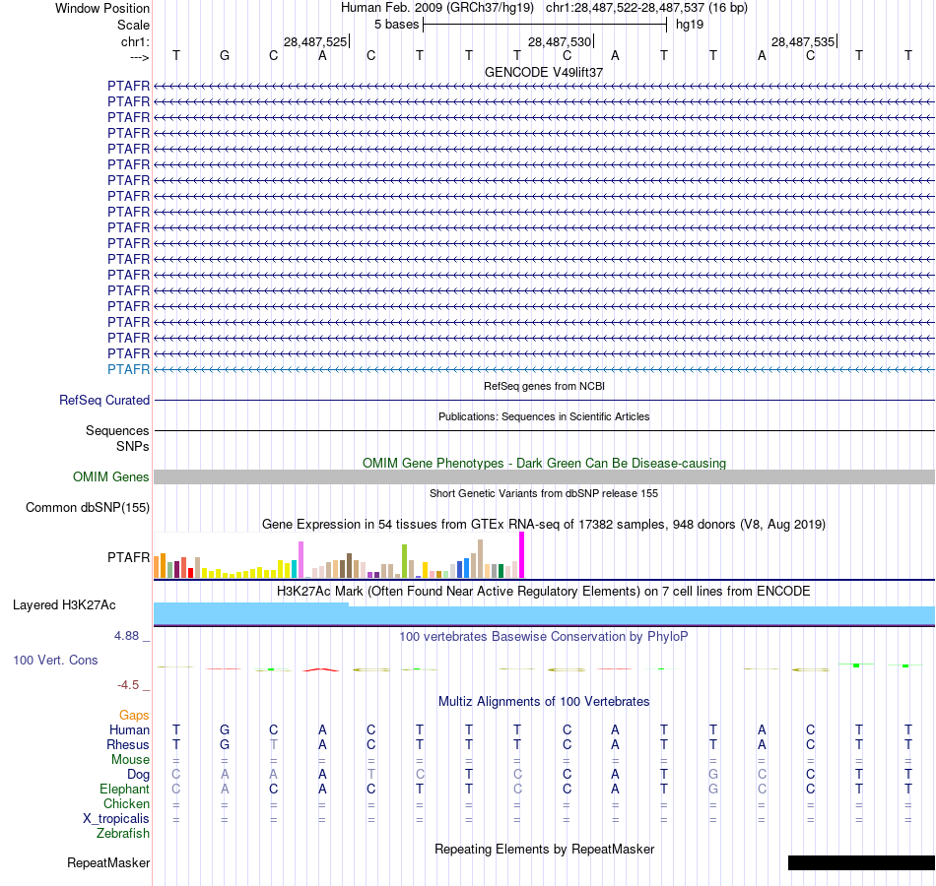Click the light blue H3K27Ac signal band
Screen dimensions: 936x886
(x=544, y=615)
